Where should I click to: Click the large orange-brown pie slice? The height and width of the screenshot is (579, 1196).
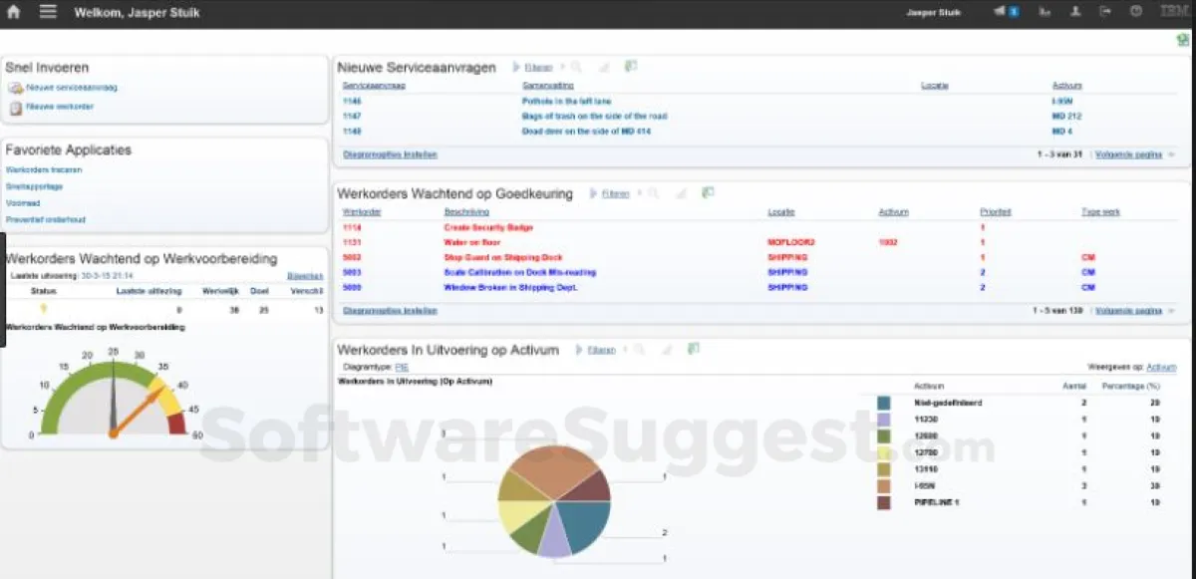click(553, 468)
